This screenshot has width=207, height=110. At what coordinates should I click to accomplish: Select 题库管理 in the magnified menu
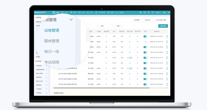click(x=52, y=41)
